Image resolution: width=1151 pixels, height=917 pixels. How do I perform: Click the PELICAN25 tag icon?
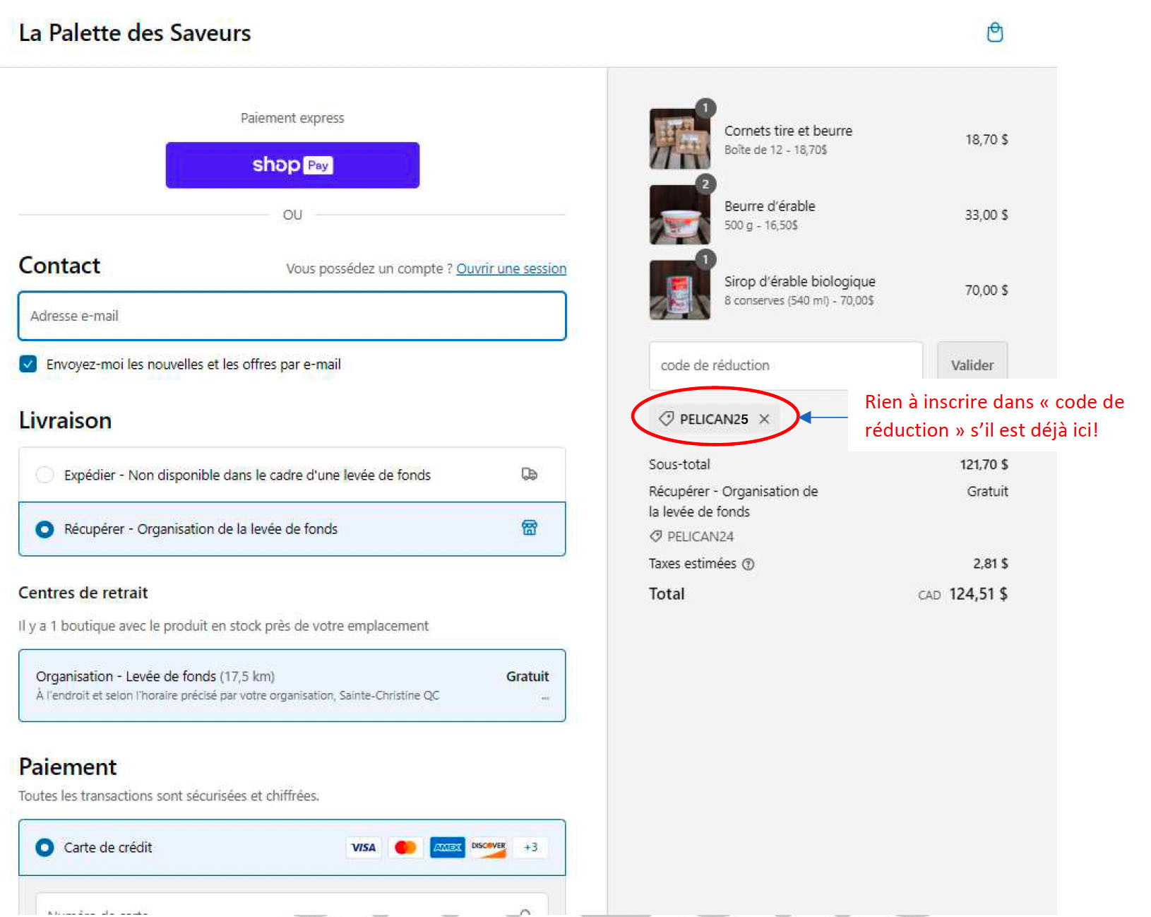pos(666,419)
